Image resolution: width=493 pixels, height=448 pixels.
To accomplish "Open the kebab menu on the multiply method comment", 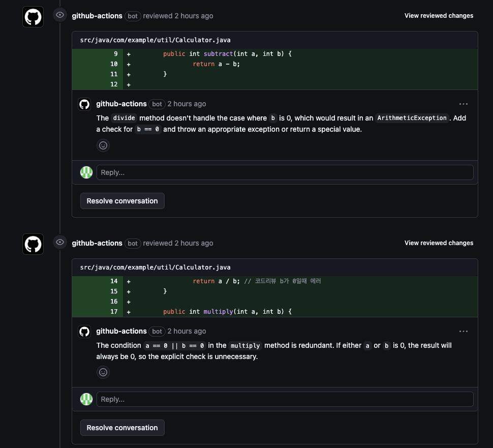I will 463,331.
